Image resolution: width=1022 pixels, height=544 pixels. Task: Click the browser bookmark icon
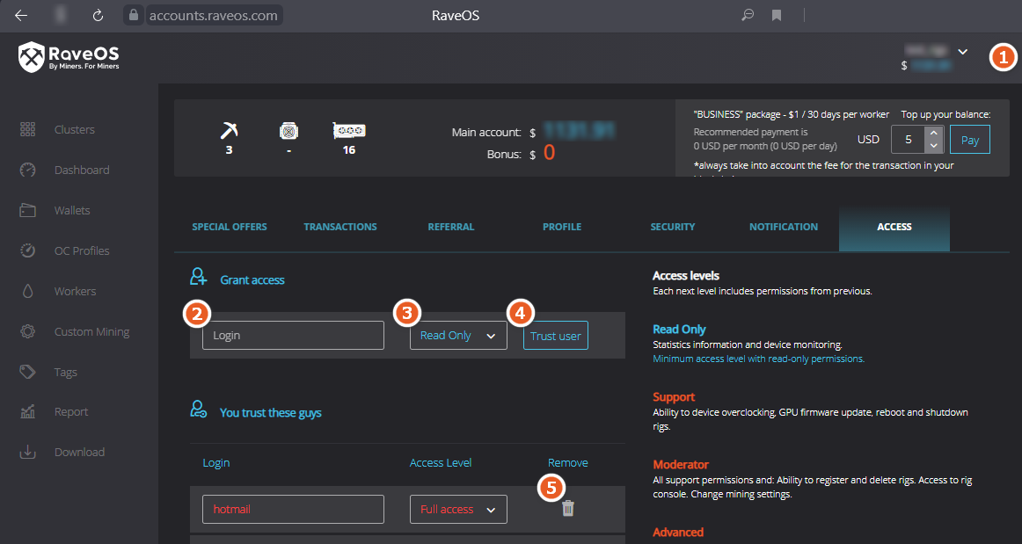pyautogui.click(x=777, y=15)
